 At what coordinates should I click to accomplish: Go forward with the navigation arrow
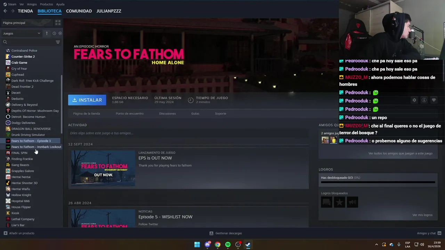tap(13, 11)
